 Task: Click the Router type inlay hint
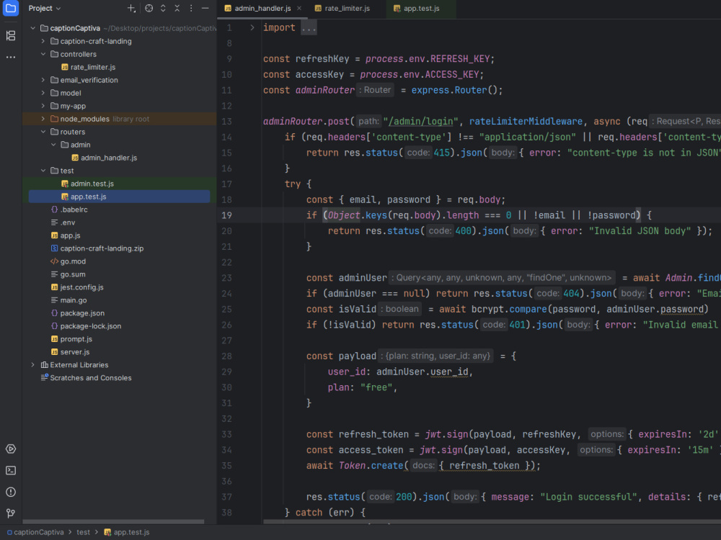click(x=375, y=90)
